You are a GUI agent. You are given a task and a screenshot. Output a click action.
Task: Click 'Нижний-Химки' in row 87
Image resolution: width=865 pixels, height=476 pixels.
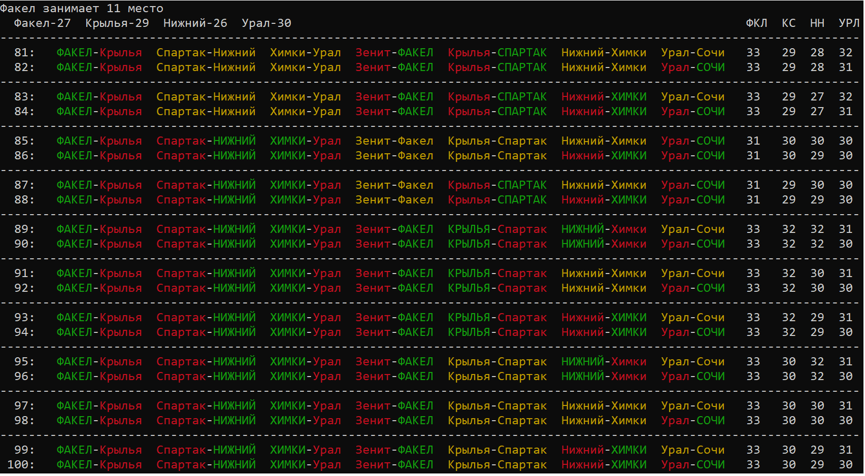(x=604, y=185)
